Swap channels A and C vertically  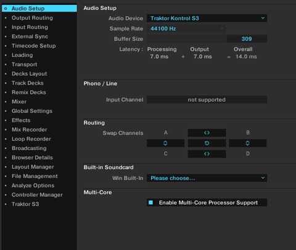click(x=165, y=143)
